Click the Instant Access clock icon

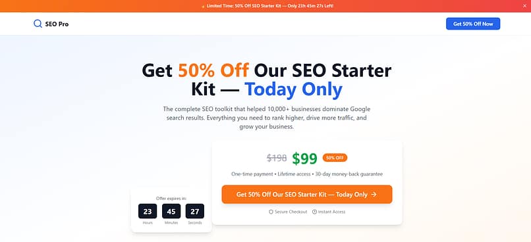[315, 212]
